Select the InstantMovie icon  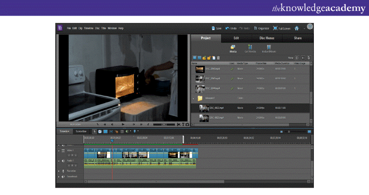(x=269, y=48)
